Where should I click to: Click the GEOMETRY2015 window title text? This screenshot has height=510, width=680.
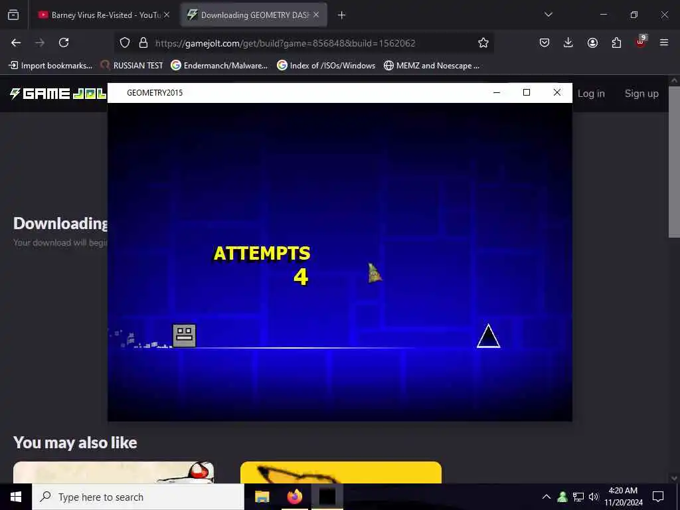(x=155, y=93)
